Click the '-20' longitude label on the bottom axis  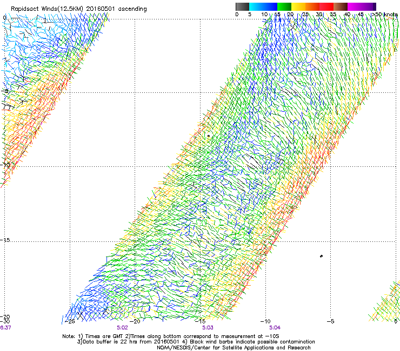[135, 321]
